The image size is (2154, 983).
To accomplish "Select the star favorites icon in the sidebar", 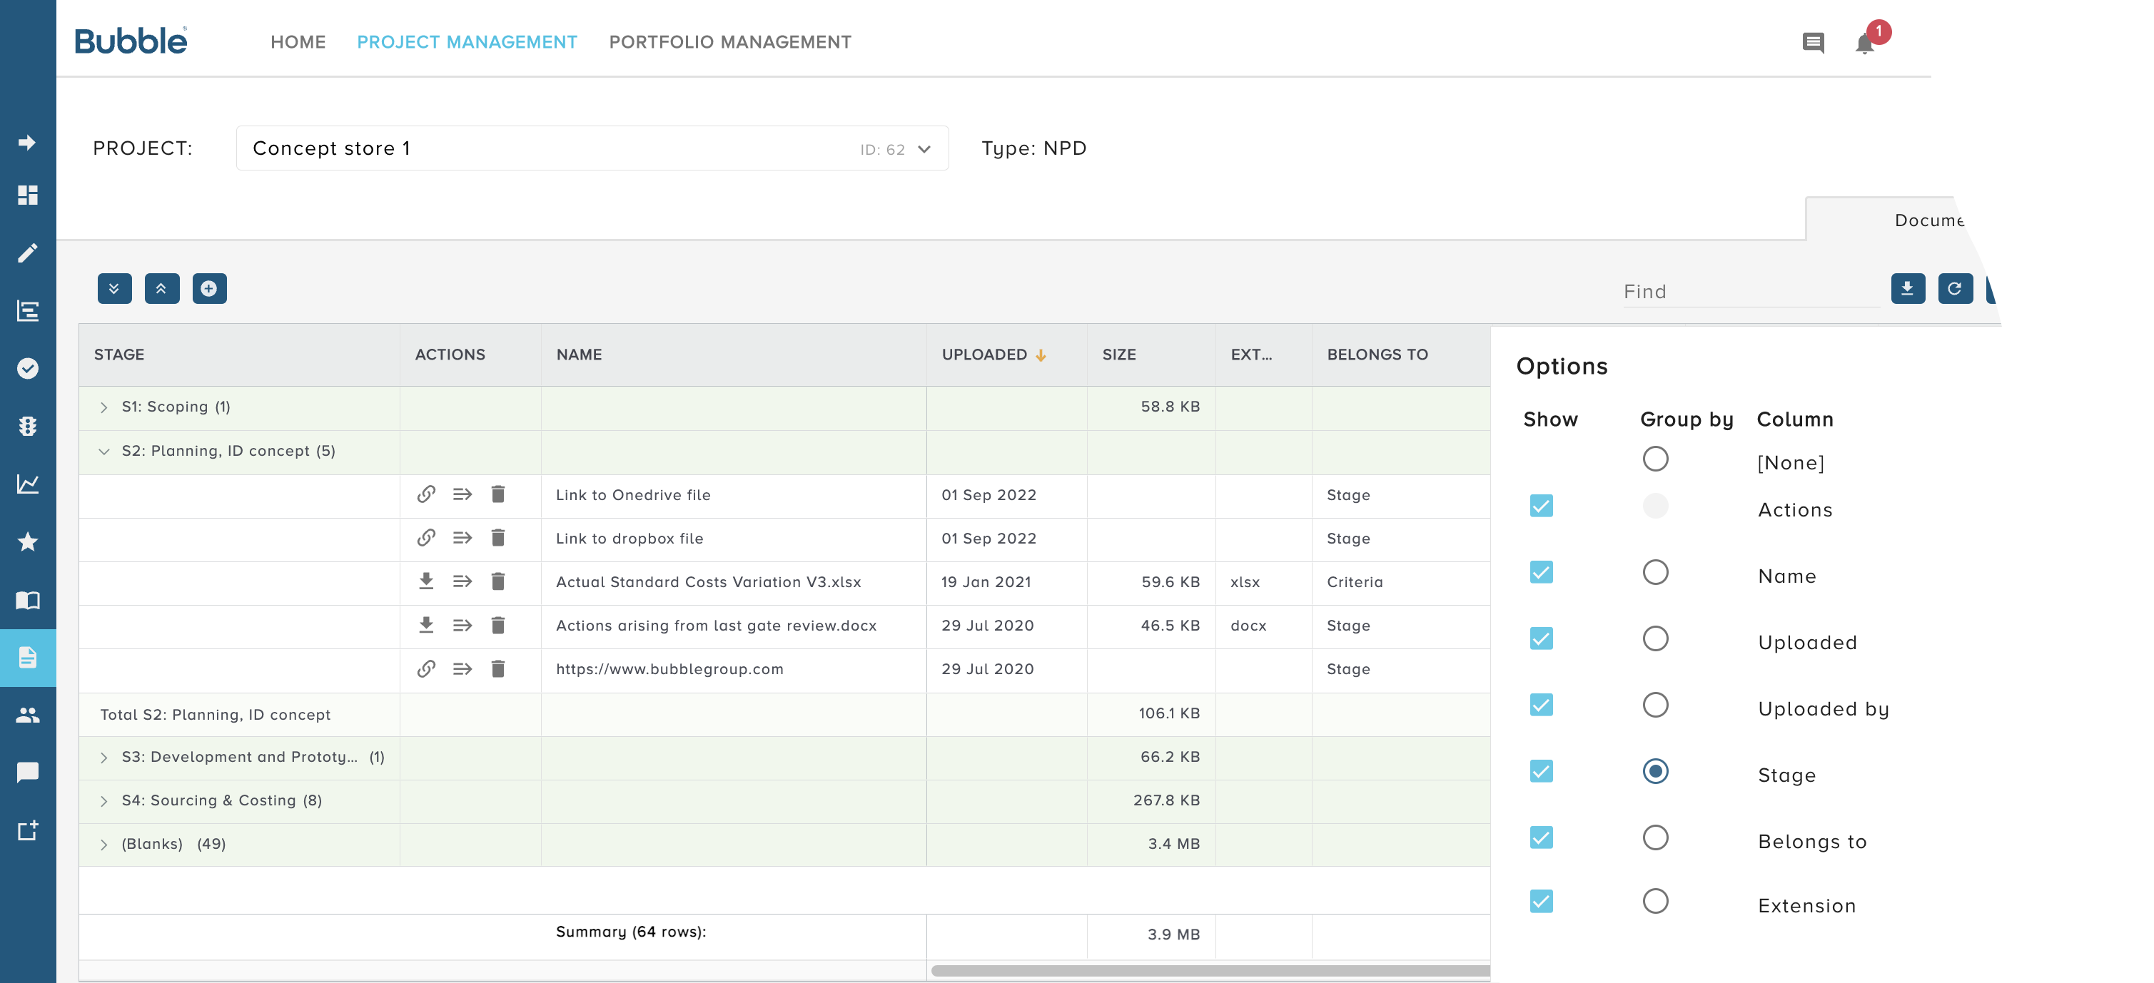I will (29, 541).
